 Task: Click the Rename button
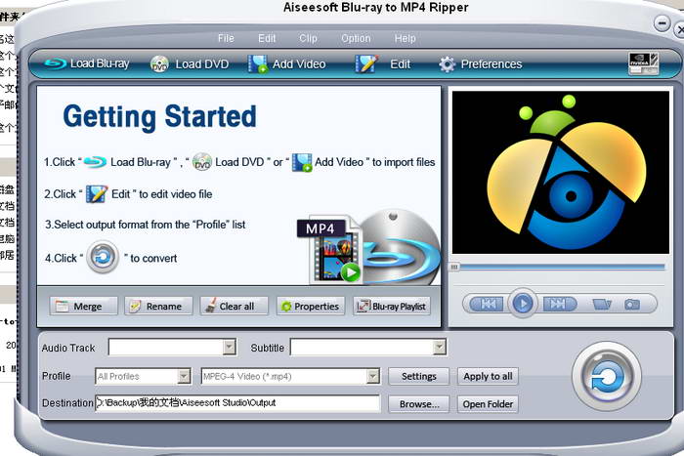click(158, 306)
